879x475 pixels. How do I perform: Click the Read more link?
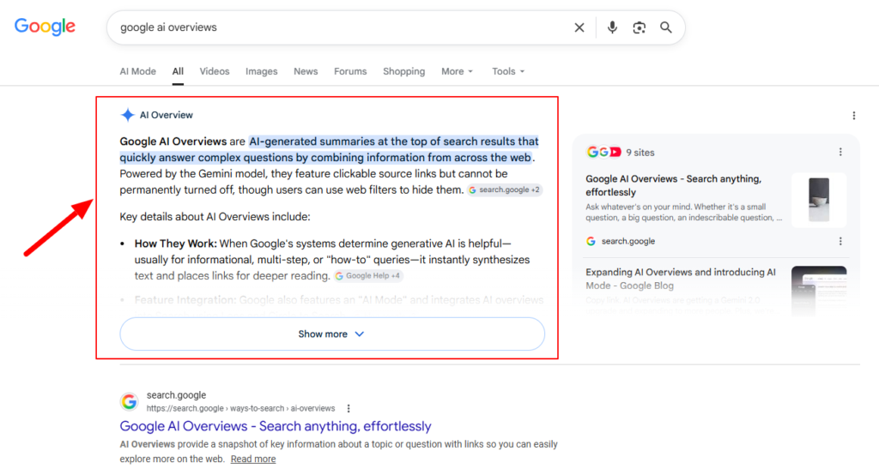[253, 459]
